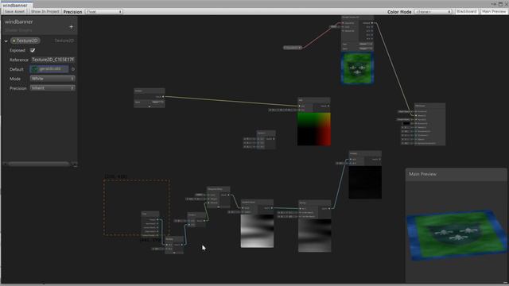Image resolution: width=509 pixels, height=286 pixels.
Task: Open the object picker next to Default texture
Action: click(72, 69)
